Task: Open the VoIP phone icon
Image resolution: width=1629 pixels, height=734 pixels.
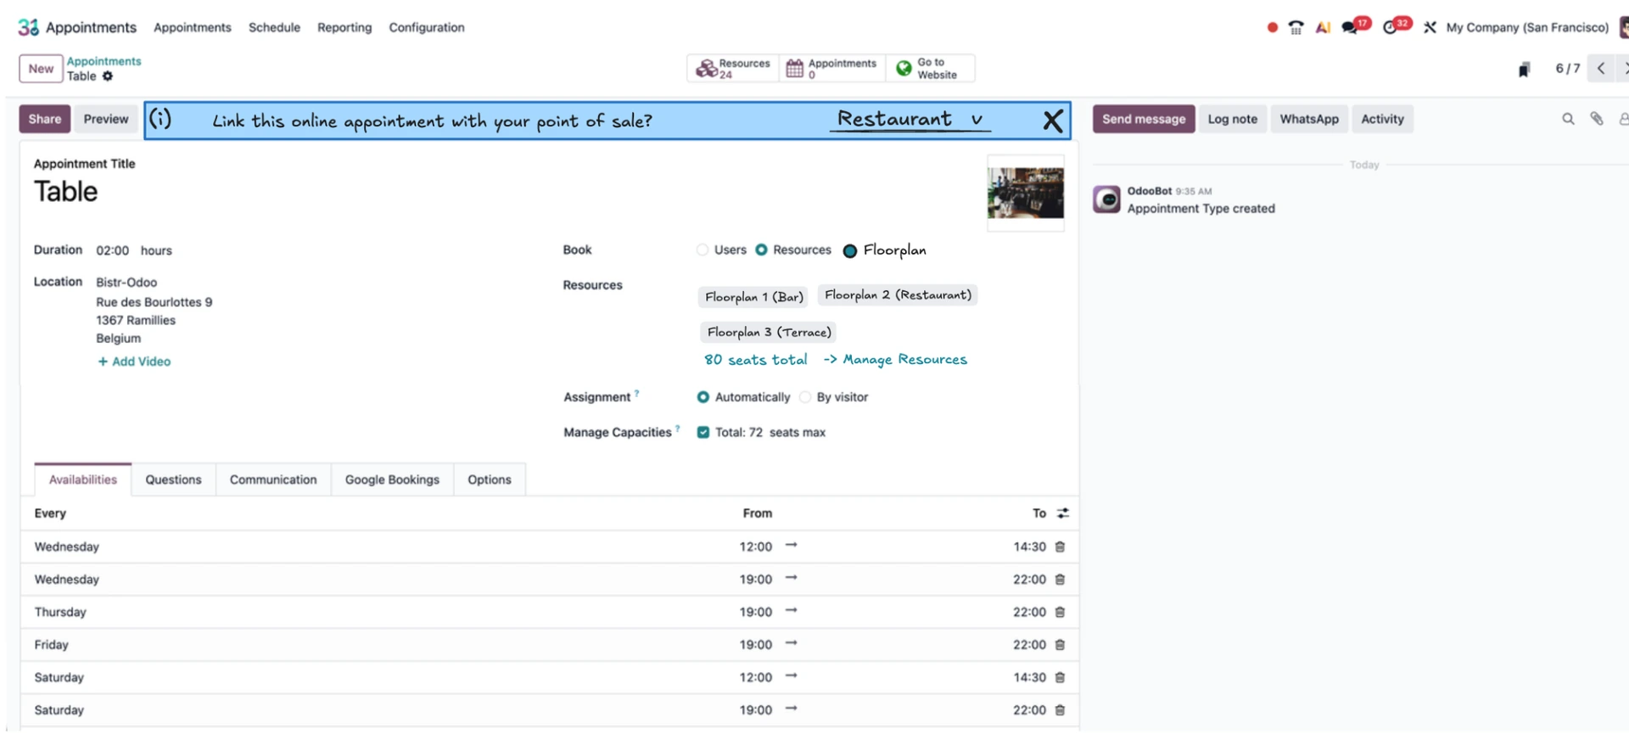Action: coord(1296,27)
